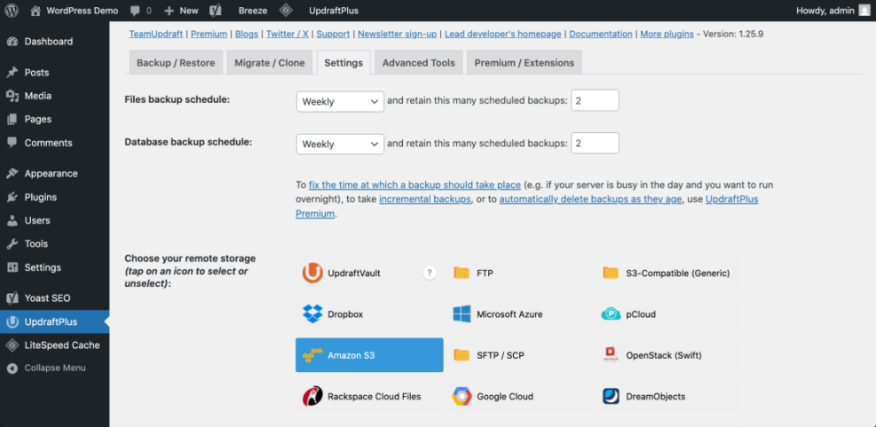Follow automatically delete backups as they age link
Image resolution: width=876 pixels, height=427 pixels.
click(590, 199)
